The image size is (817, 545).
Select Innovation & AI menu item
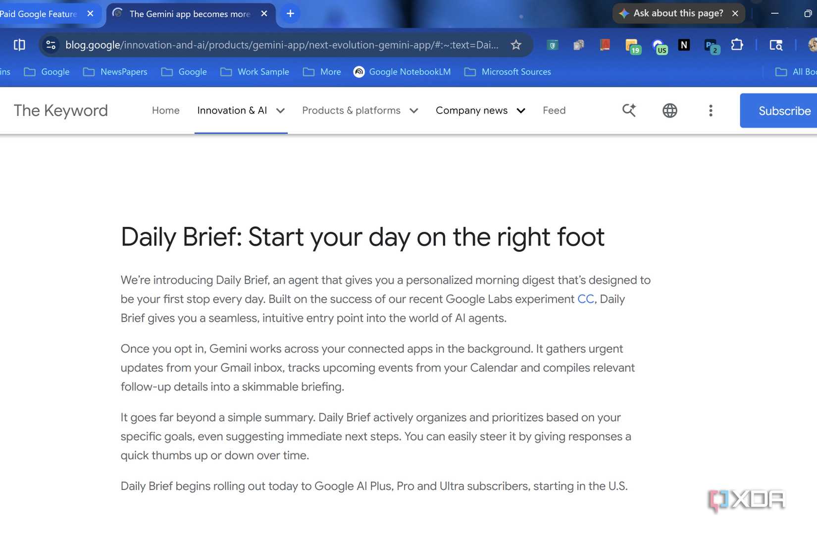(x=232, y=110)
